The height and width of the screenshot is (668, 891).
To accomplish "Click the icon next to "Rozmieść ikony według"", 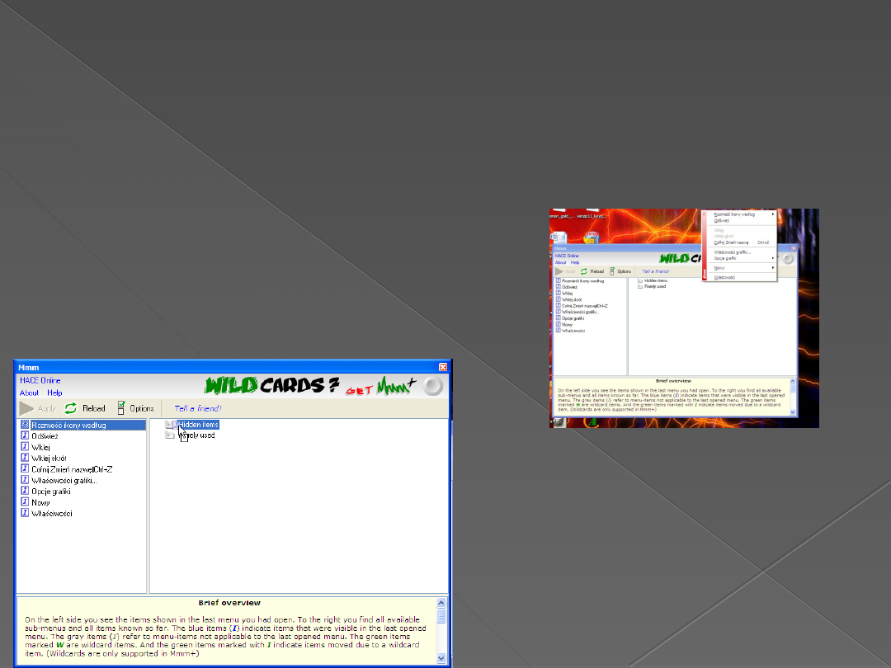I will tap(26, 424).
